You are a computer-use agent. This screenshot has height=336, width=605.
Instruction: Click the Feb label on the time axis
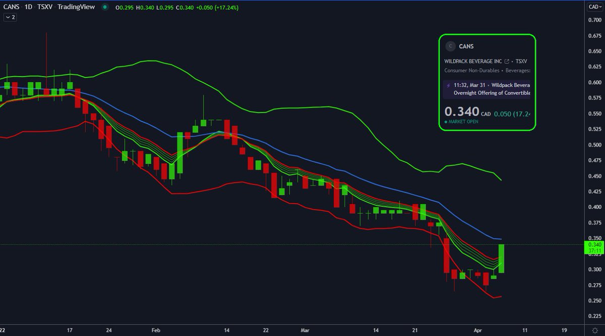click(155, 330)
